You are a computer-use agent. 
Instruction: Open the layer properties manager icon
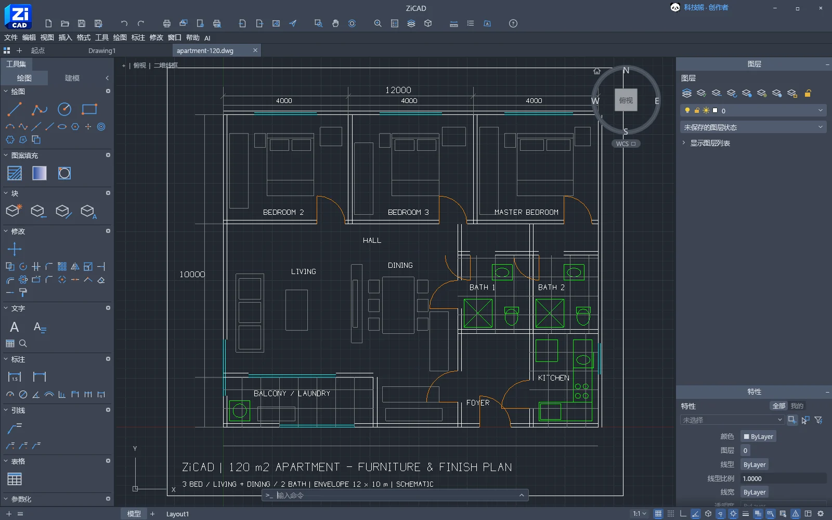point(687,93)
